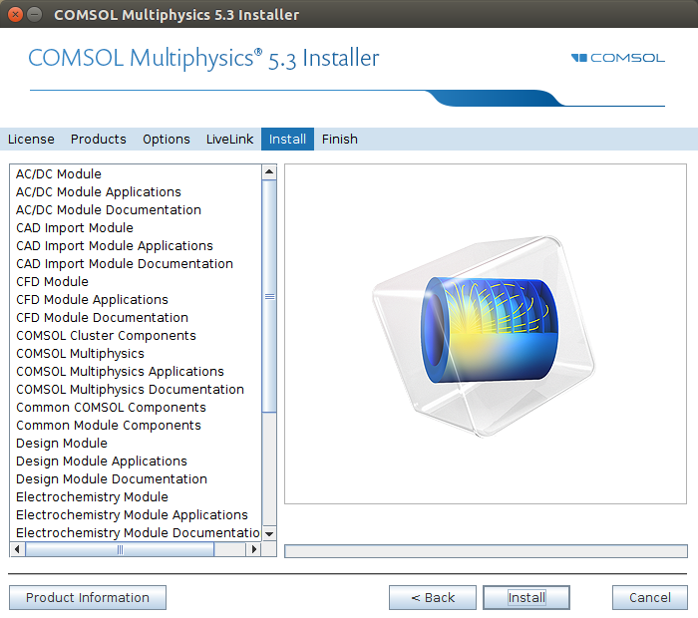The height and width of the screenshot is (618, 698).
Task: Click the COMSOL logo in header
Action: [617, 58]
